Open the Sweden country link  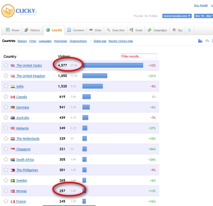coord(21,180)
